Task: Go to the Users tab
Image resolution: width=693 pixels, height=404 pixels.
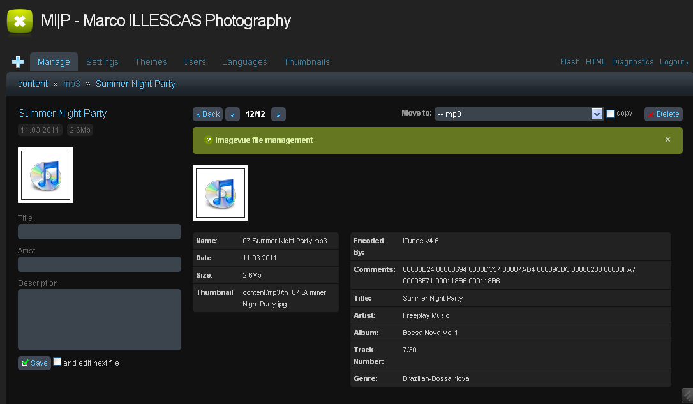Action: pyautogui.click(x=195, y=62)
